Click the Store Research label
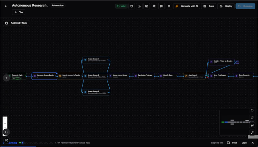 (x=244, y=75)
